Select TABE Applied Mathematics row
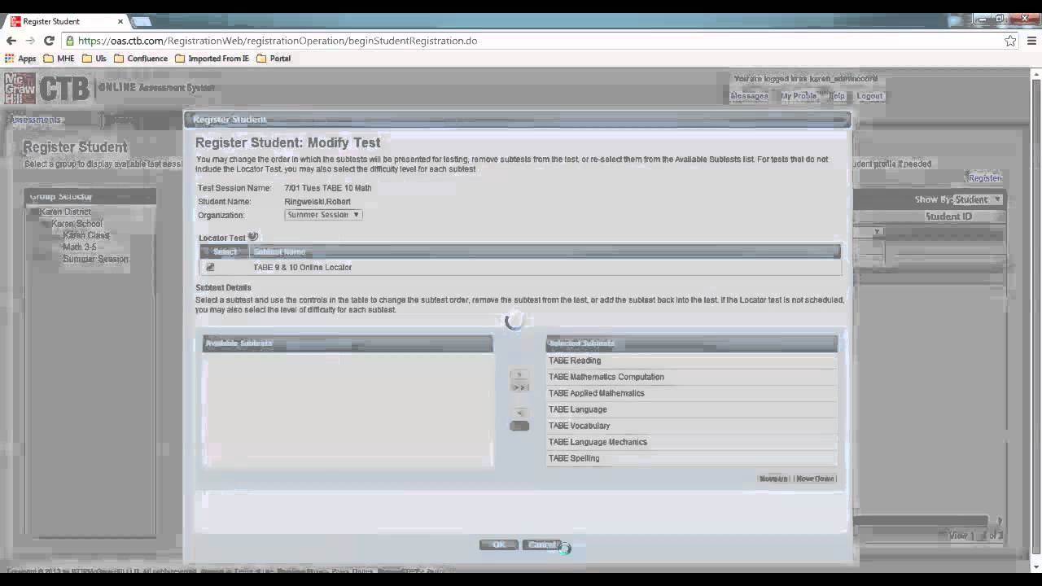The height and width of the screenshot is (586, 1042). pos(691,393)
